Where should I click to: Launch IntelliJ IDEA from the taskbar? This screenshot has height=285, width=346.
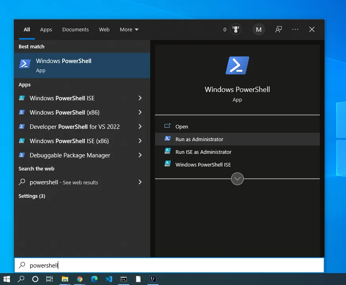pyautogui.click(x=153, y=279)
